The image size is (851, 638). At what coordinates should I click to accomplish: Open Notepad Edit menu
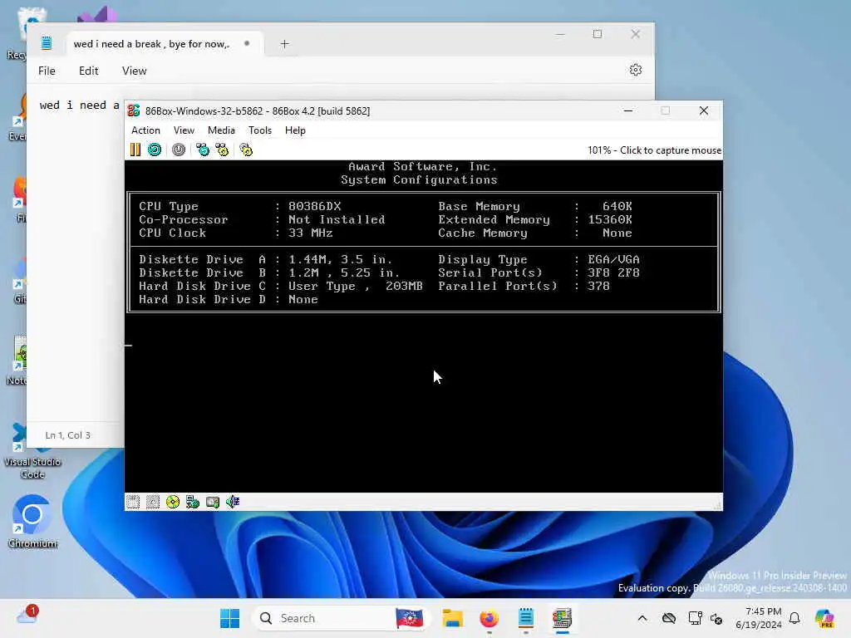pyautogui.click(x=88, y=71)
